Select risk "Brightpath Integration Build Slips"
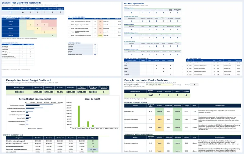 click(x=82, y=25)
